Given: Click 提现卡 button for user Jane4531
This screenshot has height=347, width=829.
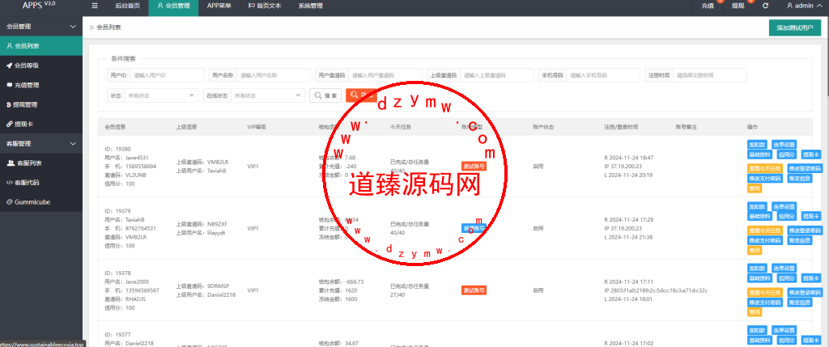Looking at the screenshot, I should (x=811, y=154).
